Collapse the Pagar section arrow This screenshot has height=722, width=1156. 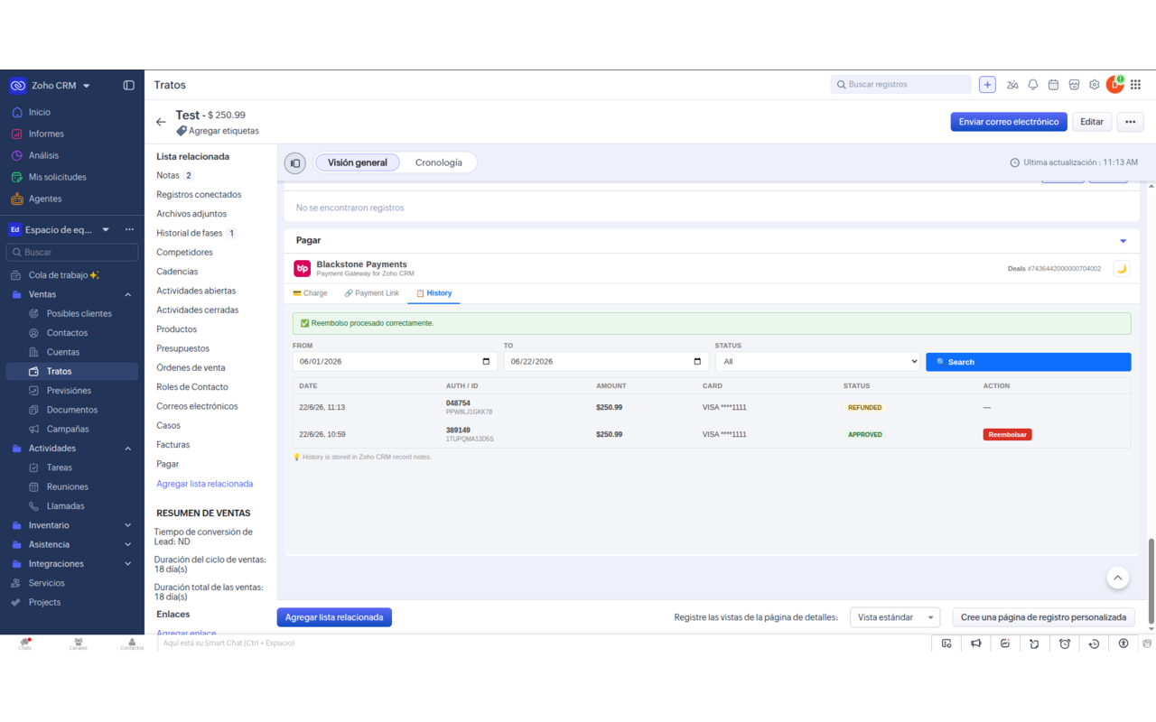1123,241
